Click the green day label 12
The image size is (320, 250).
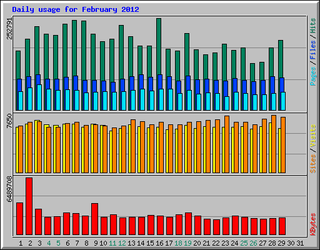[122, 243]
